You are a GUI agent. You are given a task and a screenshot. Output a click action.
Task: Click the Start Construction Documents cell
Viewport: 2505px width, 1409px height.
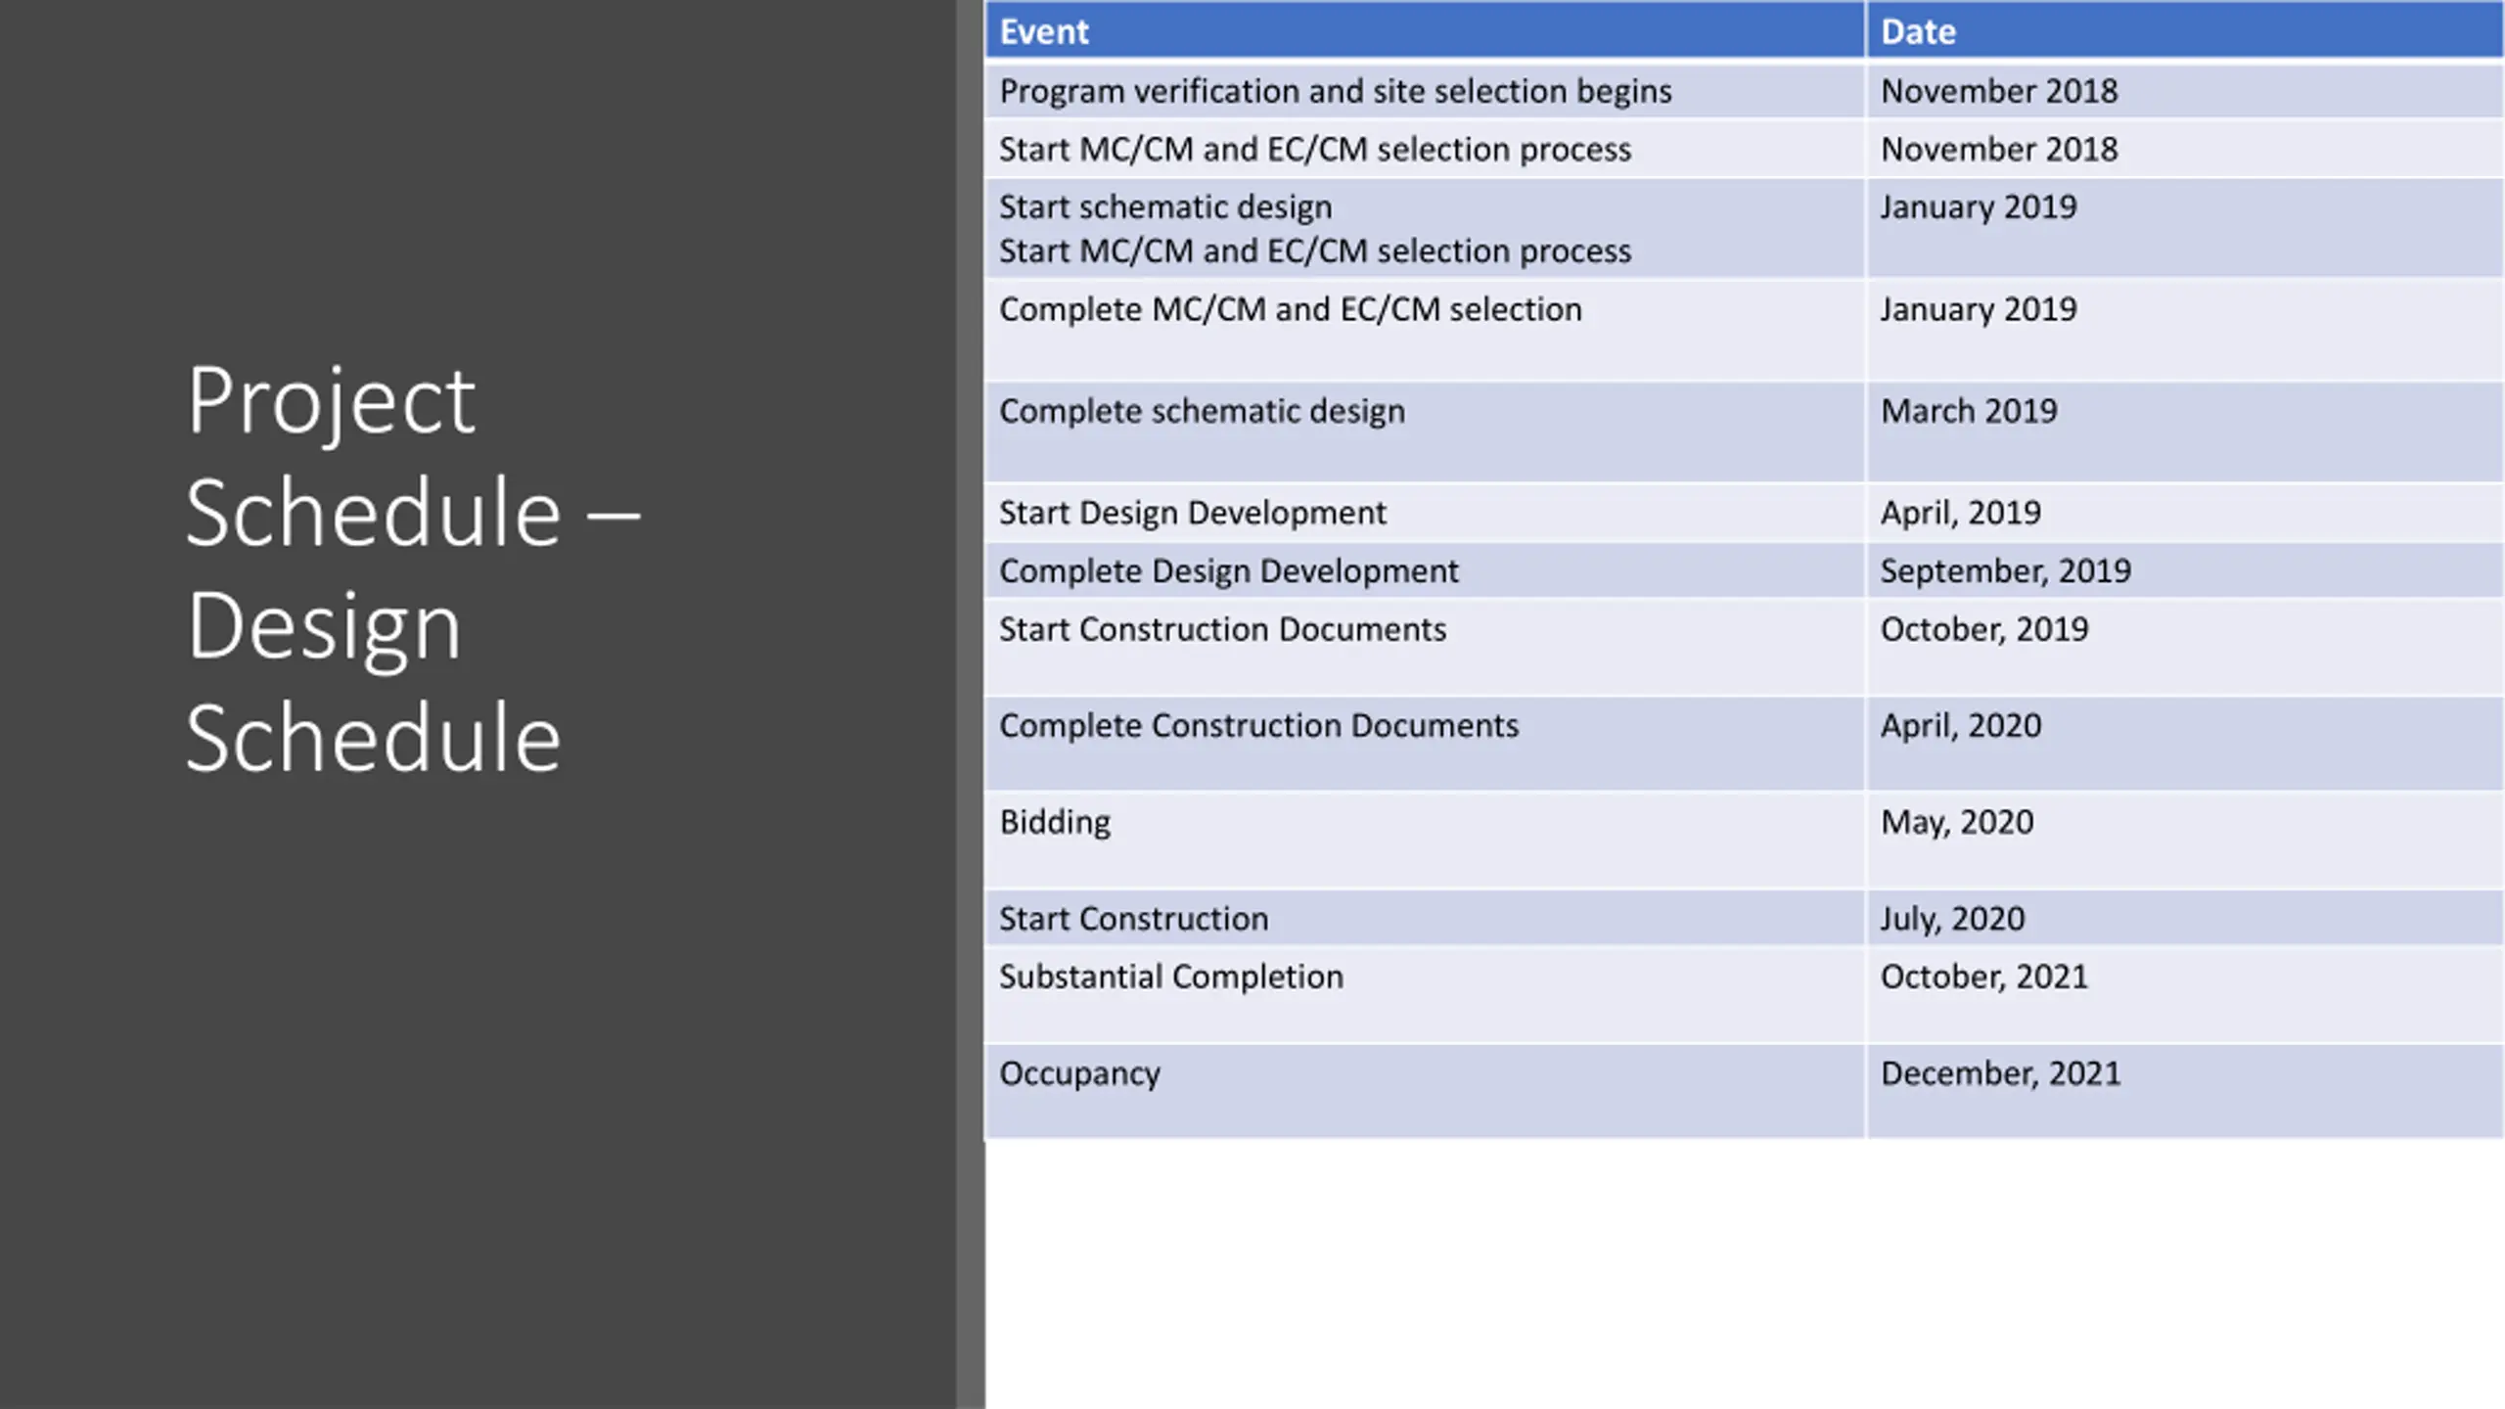point(1425,648)
